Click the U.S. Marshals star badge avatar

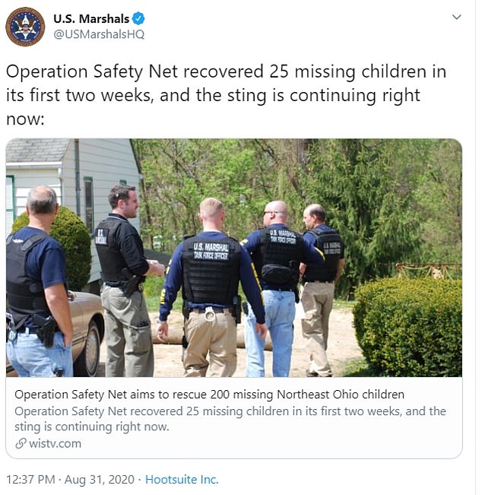point(25,27)
